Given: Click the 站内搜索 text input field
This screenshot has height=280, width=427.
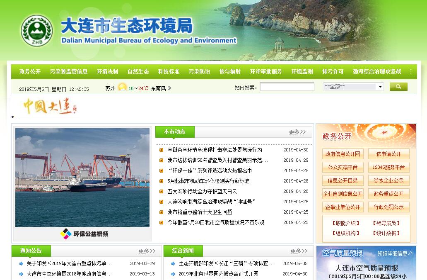Looking at the screenshot, I should 287,87.
